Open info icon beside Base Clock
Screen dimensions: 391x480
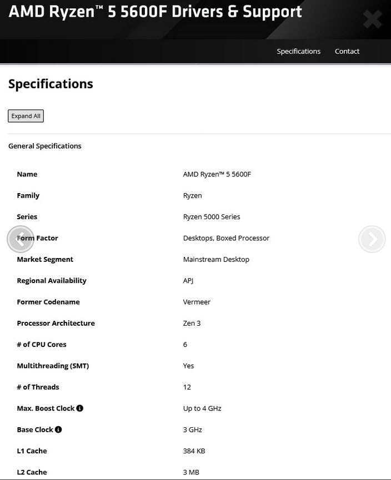[x=58, y=430]
